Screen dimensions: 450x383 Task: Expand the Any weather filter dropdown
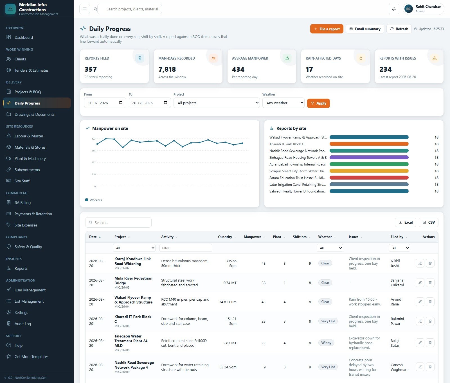pos(283,103)
